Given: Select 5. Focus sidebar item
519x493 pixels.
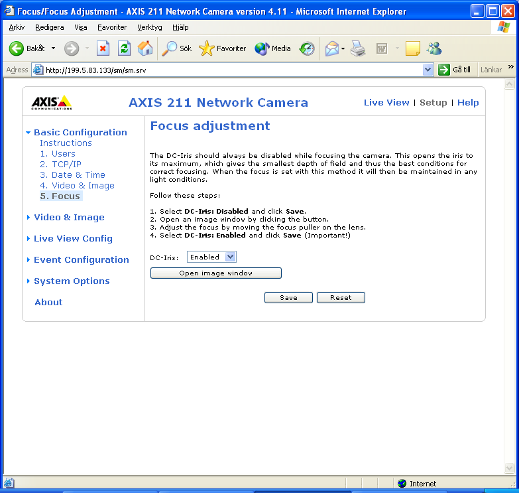Looking at the screenshot, I should 60,196.
